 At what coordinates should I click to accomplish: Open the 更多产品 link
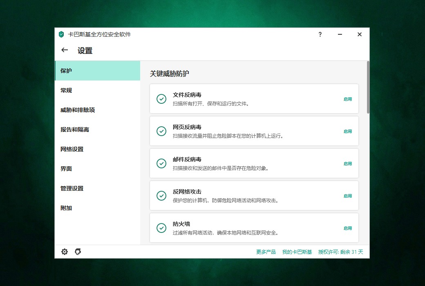coord(266,252)
